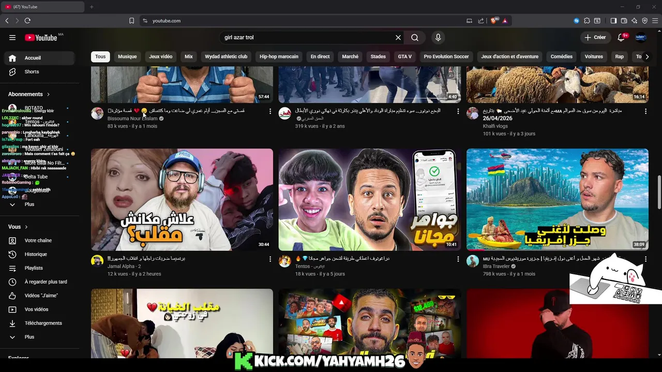
Task: Open the Tentos channel avatar
Action: click(x=285, y=261)
